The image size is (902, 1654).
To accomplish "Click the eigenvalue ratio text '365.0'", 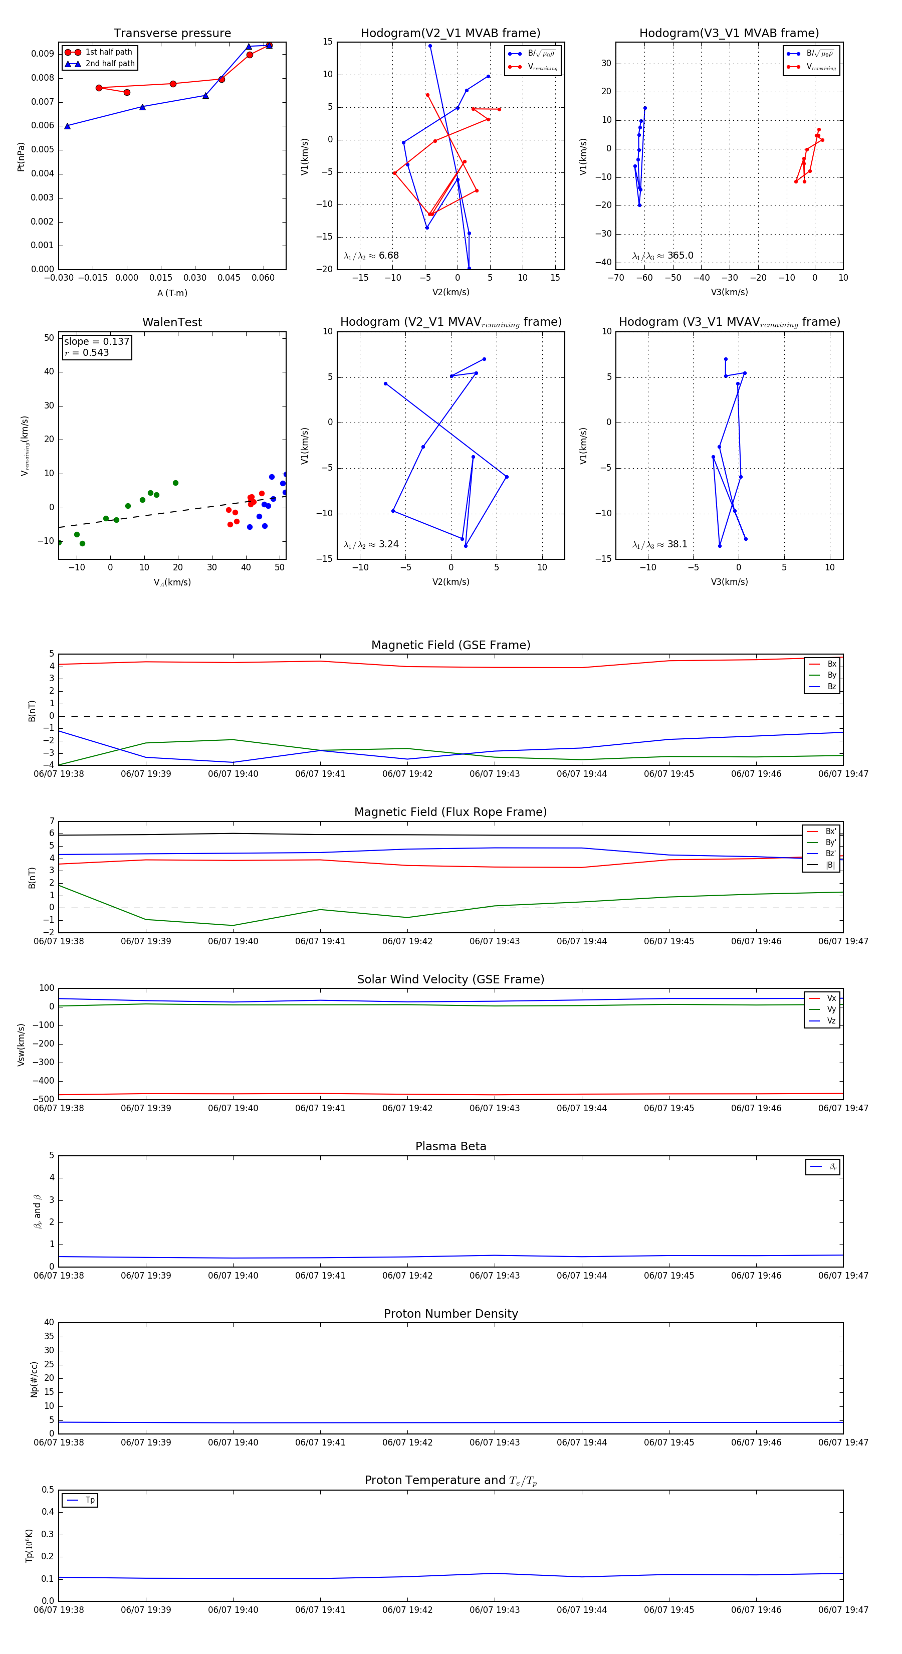I will [x=681, y=256].
